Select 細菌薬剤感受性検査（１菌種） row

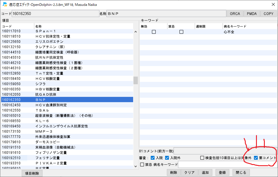(67, 63)
